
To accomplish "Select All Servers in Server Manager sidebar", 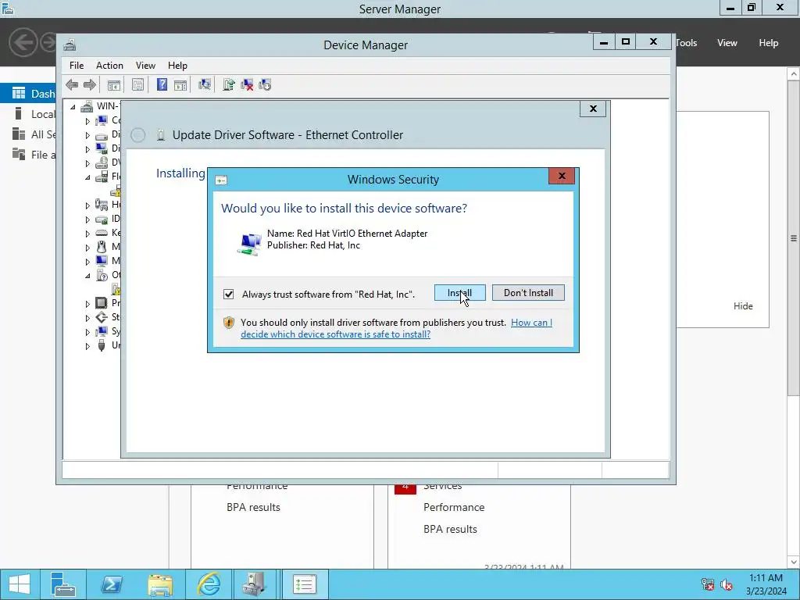I will pos(28,134).
